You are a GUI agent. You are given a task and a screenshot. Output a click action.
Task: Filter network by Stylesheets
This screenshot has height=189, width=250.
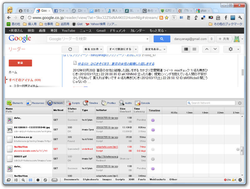pos(91,179)
